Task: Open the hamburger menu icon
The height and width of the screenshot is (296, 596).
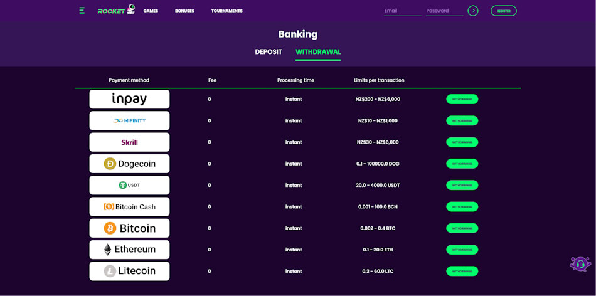Action: pyautogui.click(x=82, y=11)
